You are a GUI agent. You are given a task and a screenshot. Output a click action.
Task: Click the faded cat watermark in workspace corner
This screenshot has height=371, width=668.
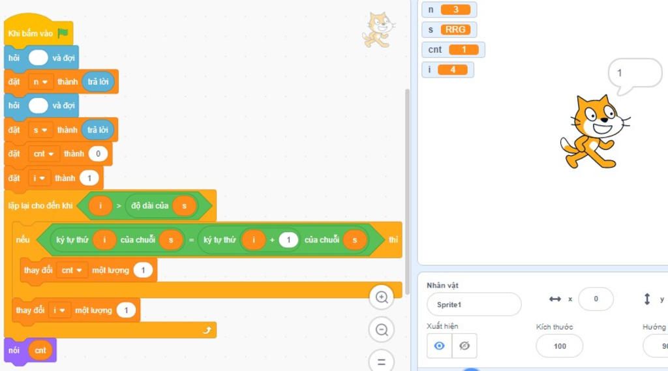[378, 29]
